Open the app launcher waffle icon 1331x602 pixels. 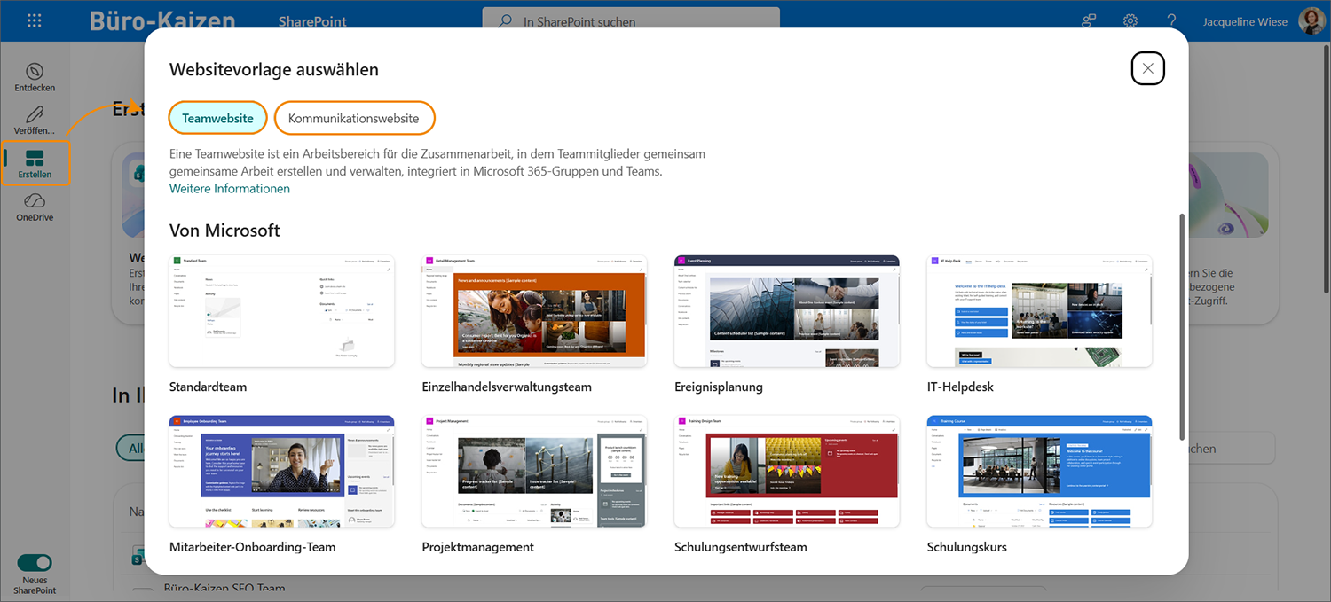click(x=35, y=21)
